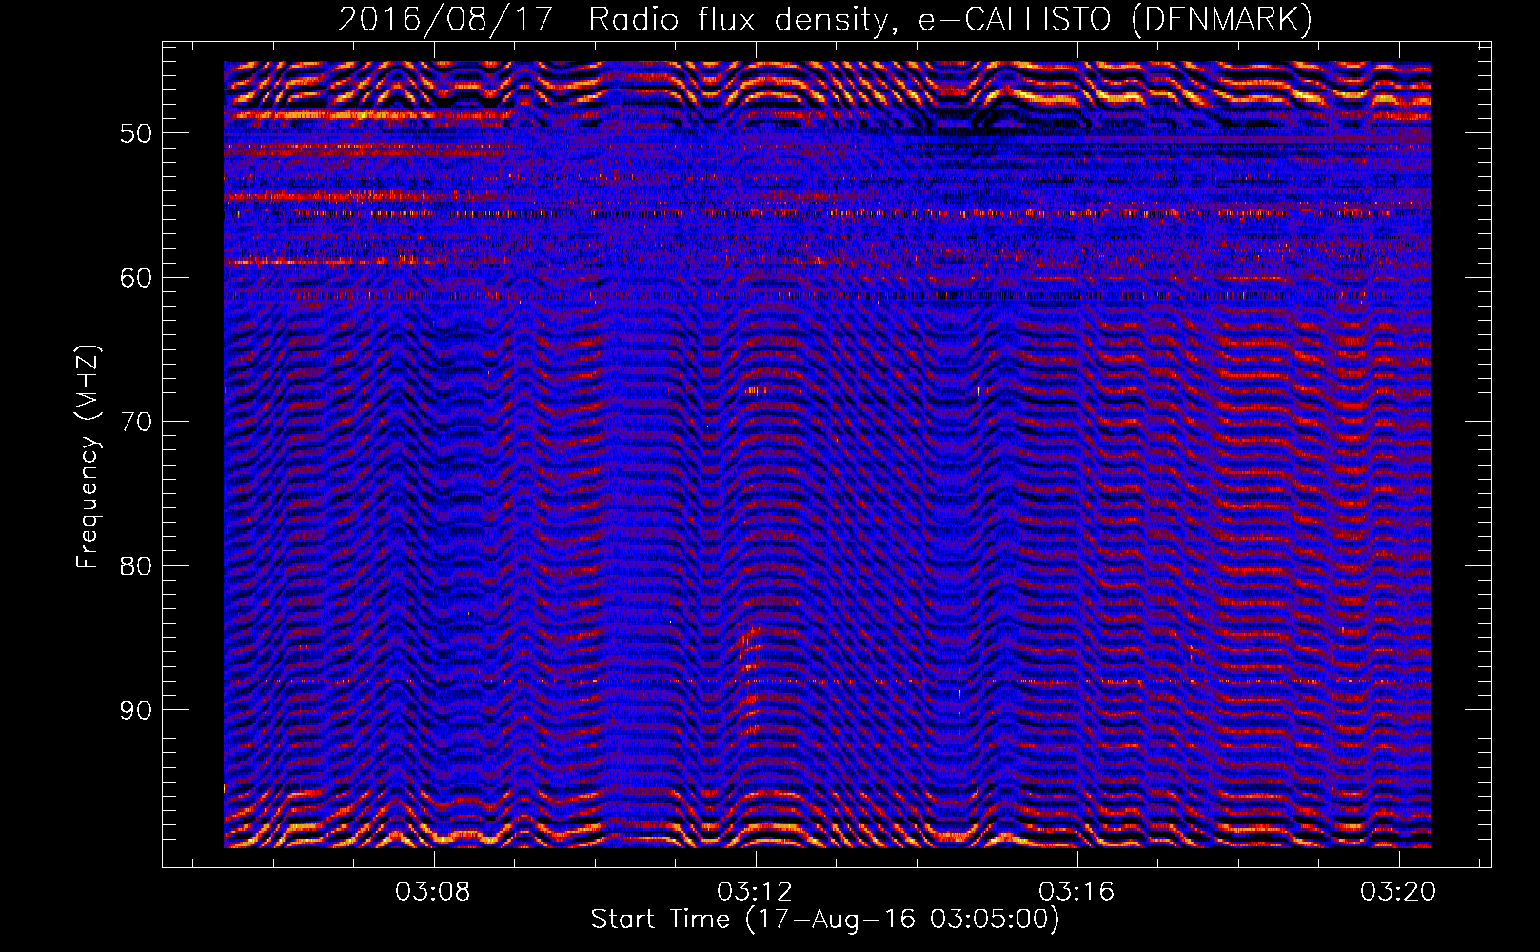Click the 03:16 time axis label
1540x952 pixels.
point(1077,892)
